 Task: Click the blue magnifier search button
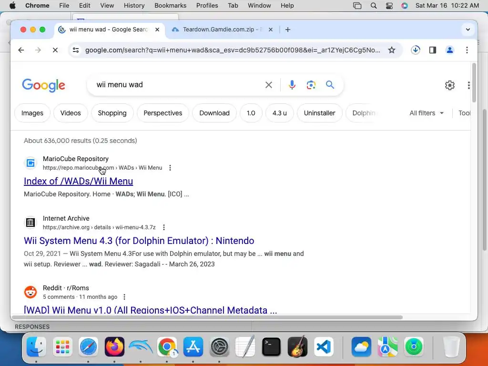pos(330,85)
